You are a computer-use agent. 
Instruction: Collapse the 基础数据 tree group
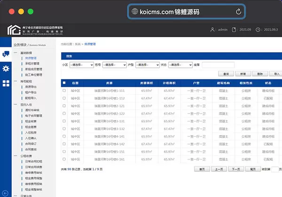click(x=16, y=53)
